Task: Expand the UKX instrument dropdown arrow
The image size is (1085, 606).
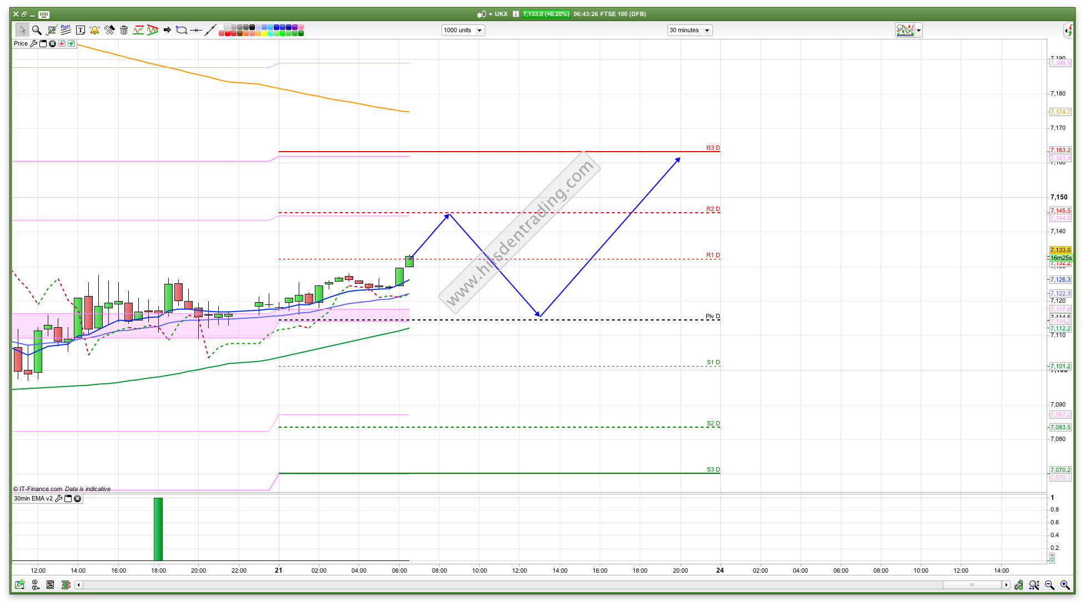Action: pyautogui.click(x=490, y=14)
